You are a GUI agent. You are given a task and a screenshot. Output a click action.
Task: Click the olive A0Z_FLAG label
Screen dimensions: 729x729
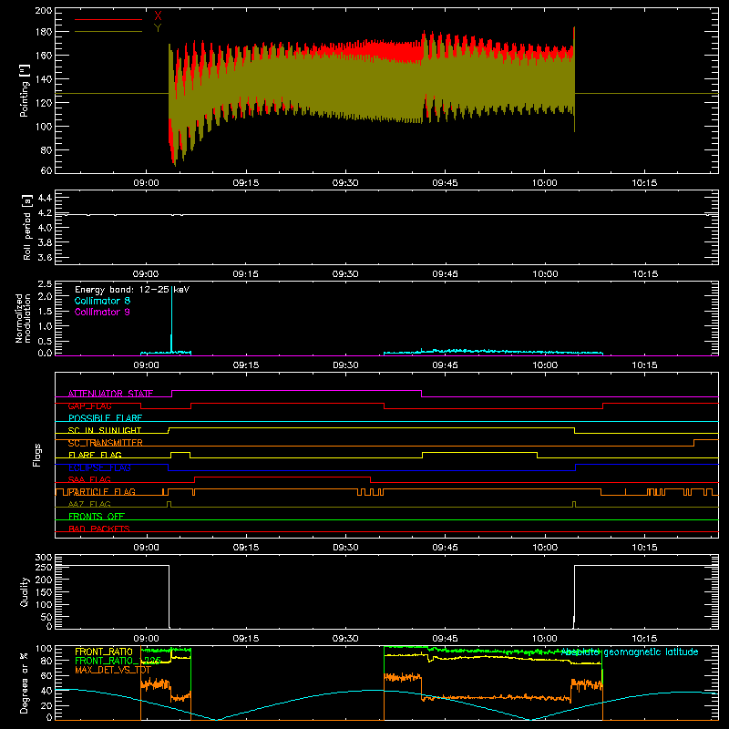89,504
